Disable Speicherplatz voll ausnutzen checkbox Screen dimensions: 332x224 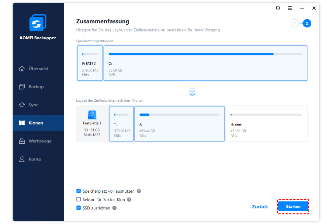point(79,191)
